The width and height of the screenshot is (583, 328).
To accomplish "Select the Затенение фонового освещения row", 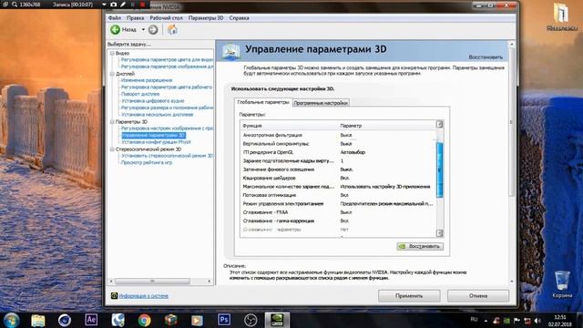I will [x=338, y=169].
